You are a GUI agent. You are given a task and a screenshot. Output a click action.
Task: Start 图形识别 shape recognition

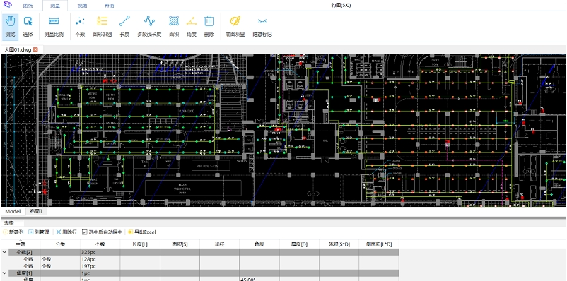102,27
